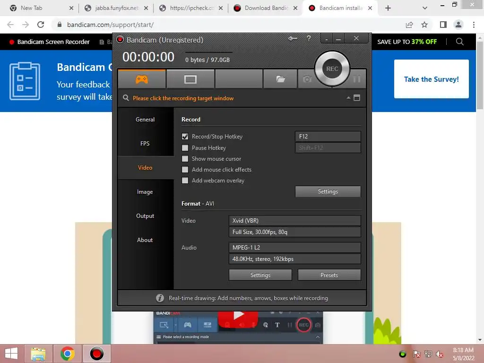
Task: Click the small window icon in the target bar
Action: (357, 98)
